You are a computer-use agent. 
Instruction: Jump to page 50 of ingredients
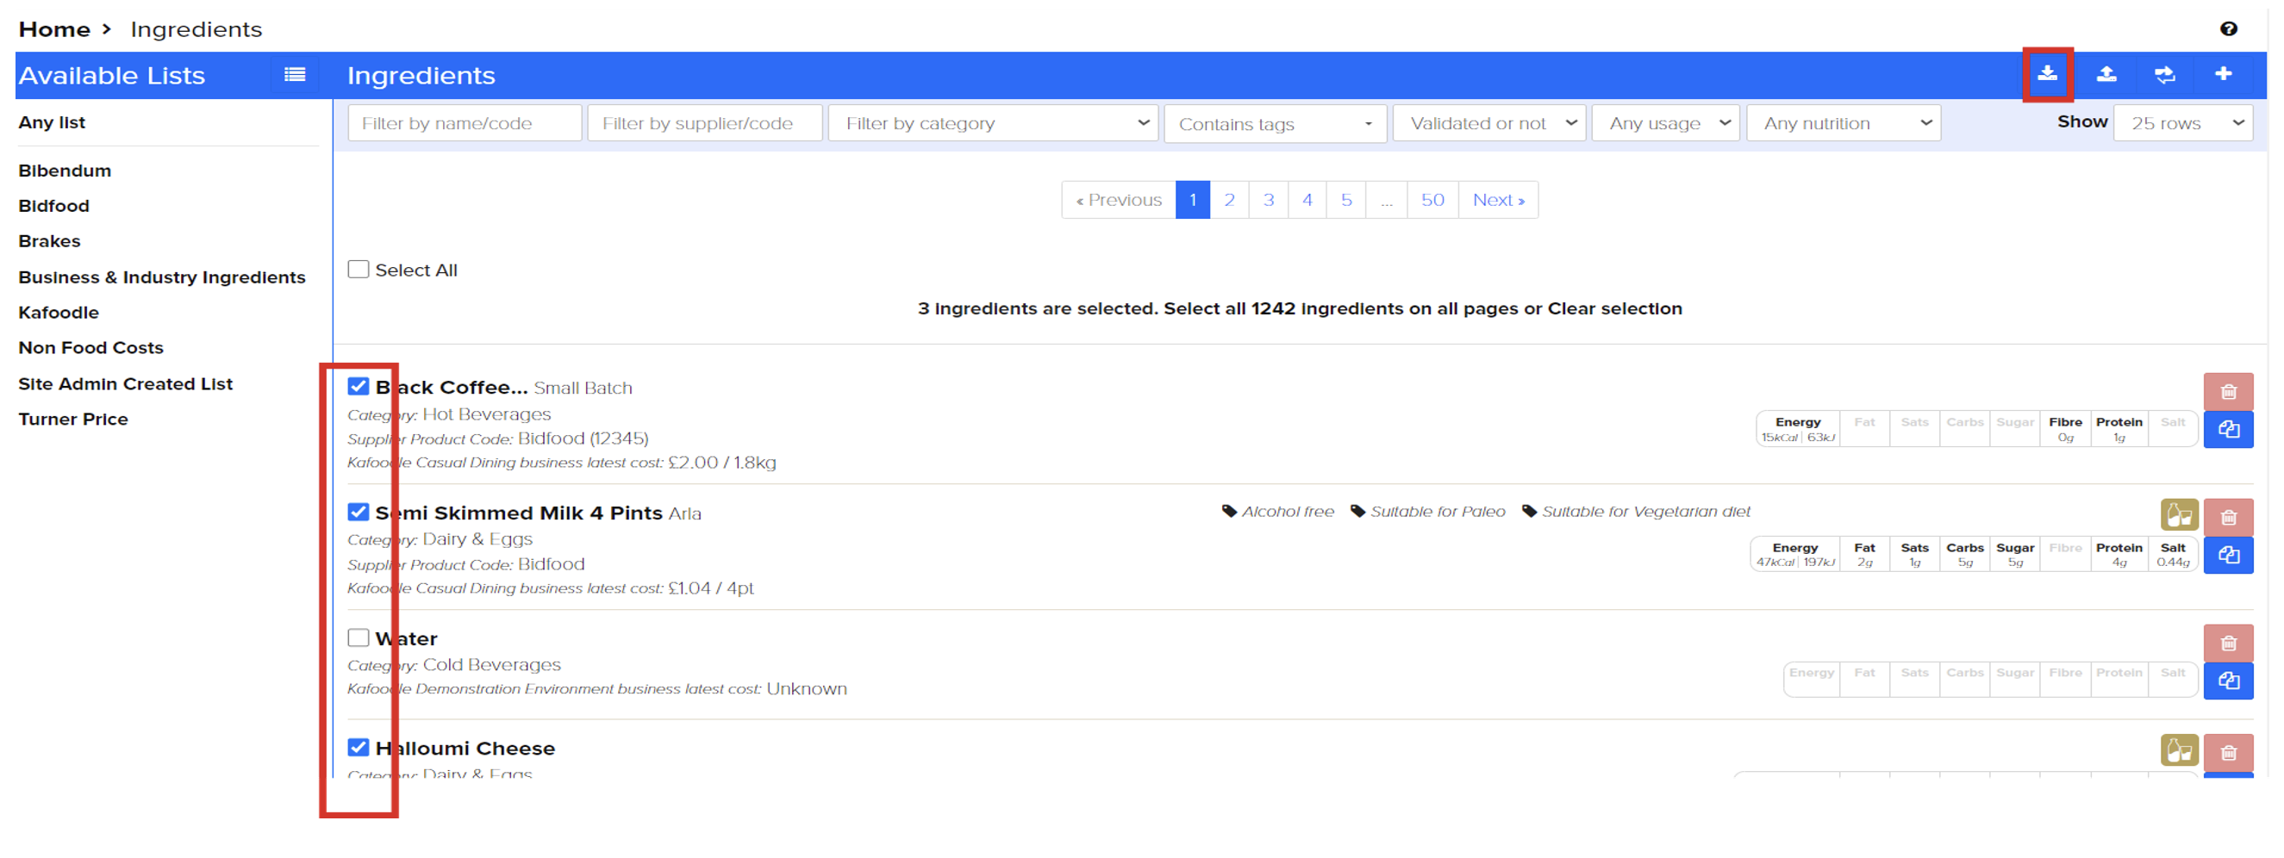click(1432, 201)
